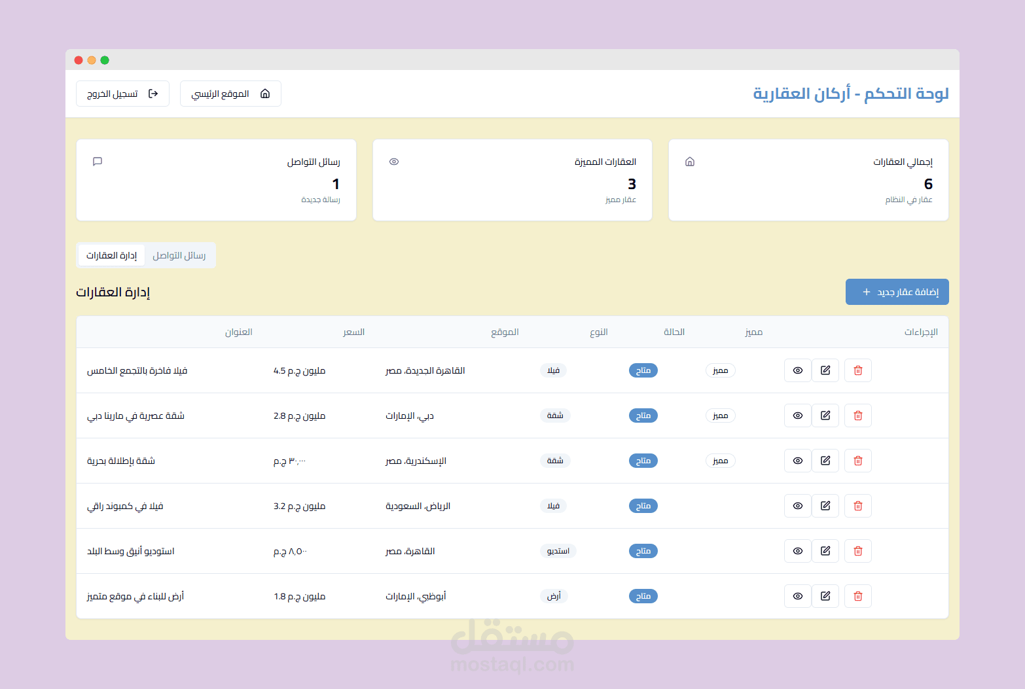Click the location الرياض، السعودية
This screenshot has height=689, width=1025.
418,506
